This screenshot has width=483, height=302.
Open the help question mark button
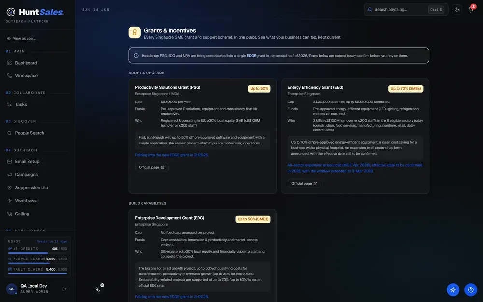[470, 289]
